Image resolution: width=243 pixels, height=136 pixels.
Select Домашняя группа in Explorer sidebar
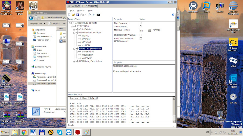[x=43, y=67]
